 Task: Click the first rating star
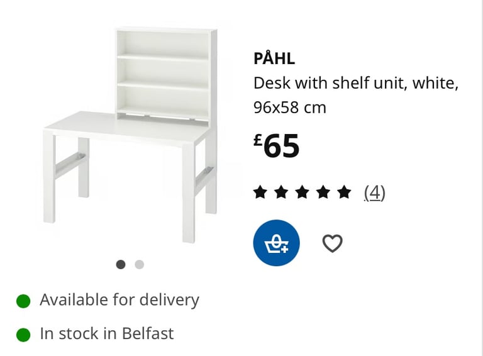click(x=260, y=192)
